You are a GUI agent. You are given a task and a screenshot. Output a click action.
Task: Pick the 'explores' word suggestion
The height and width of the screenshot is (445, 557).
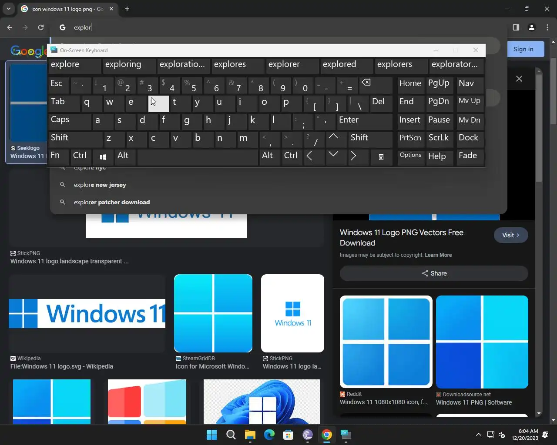click(x=238, y=66)
